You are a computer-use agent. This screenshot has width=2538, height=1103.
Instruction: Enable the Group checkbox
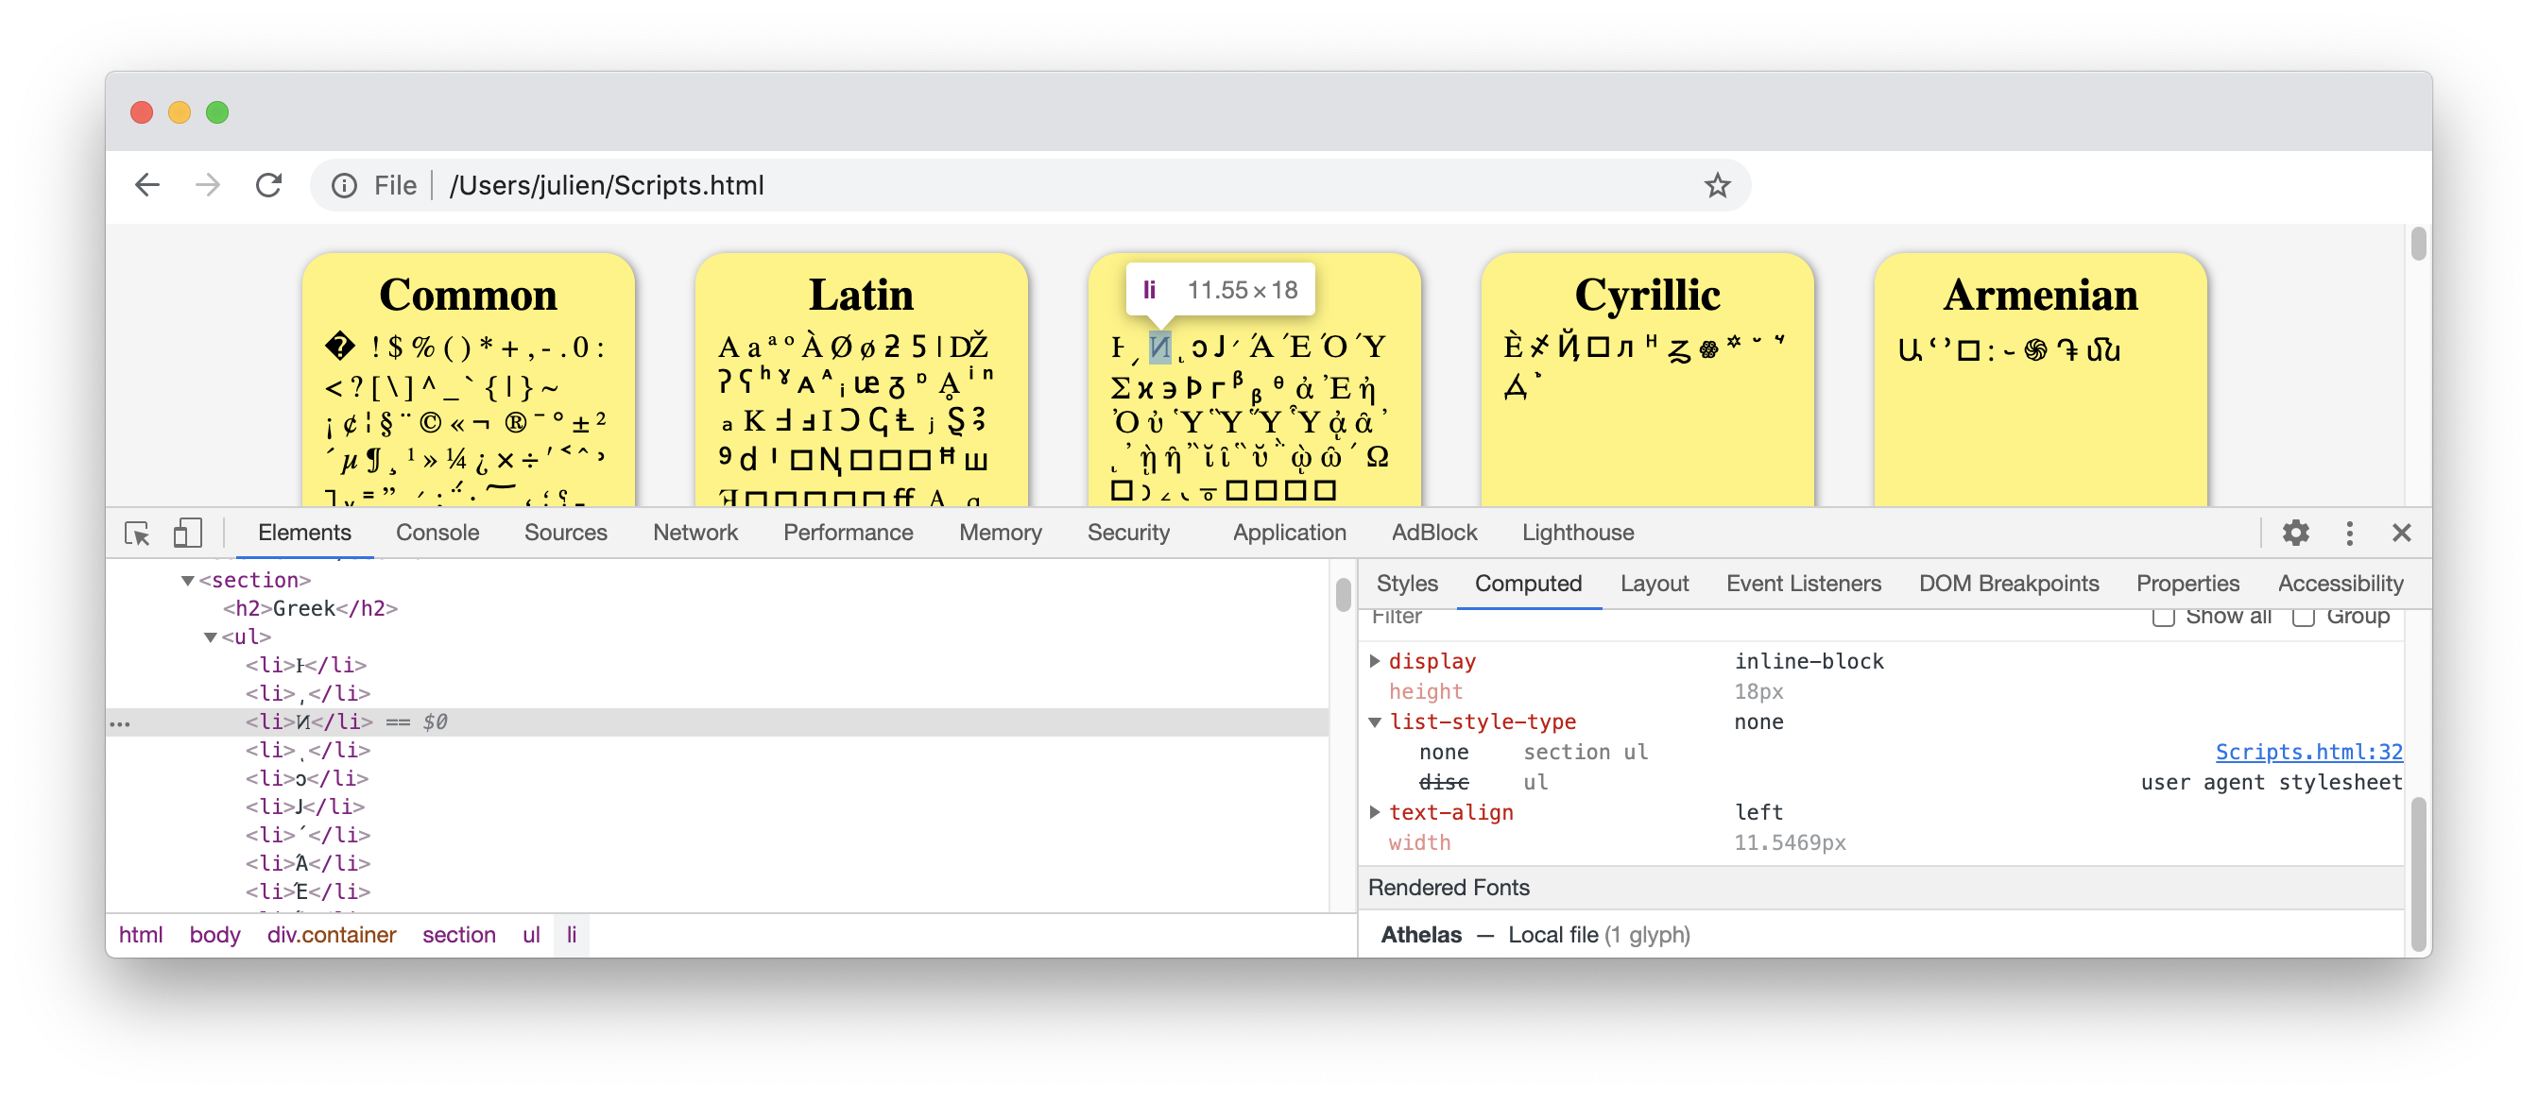pos(2303,618)
